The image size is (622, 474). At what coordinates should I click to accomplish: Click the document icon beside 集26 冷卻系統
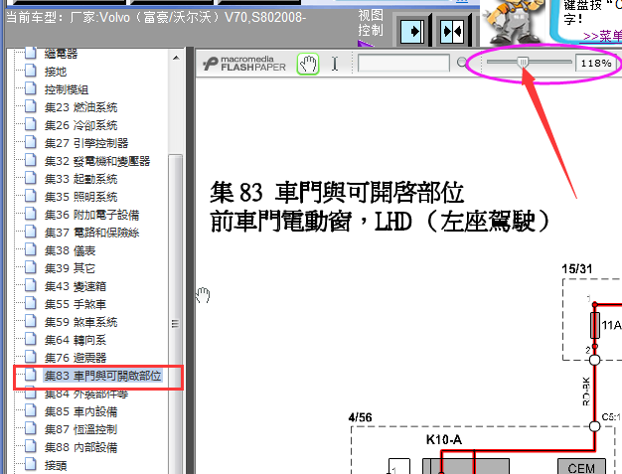pyautogui.click(x=31, y=124)
